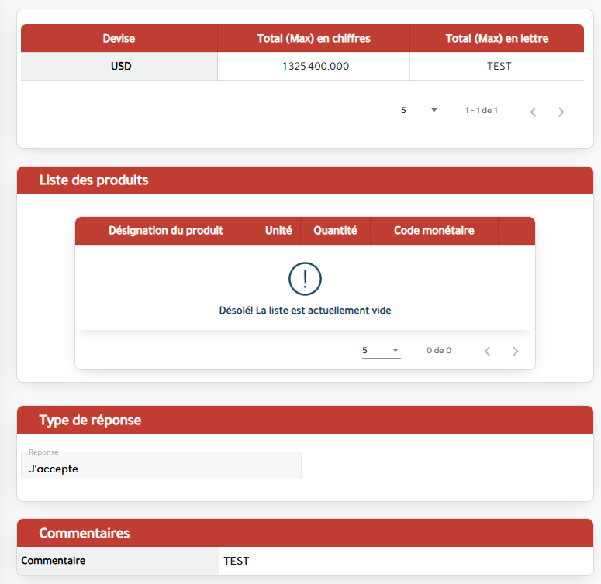Screen dimensions: 601x584
Task: Click the 1 325 400,000 total amount cell
Action: click(x=315, y=67)
